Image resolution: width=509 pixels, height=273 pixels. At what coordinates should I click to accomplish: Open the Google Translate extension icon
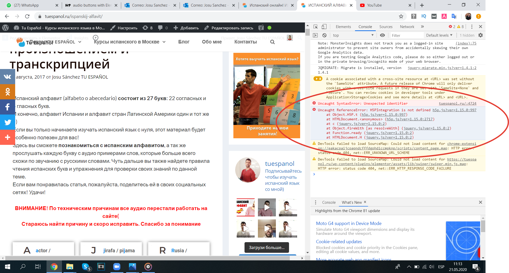point(454,16)
